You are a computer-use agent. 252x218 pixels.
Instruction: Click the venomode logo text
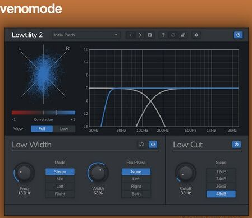31,9
